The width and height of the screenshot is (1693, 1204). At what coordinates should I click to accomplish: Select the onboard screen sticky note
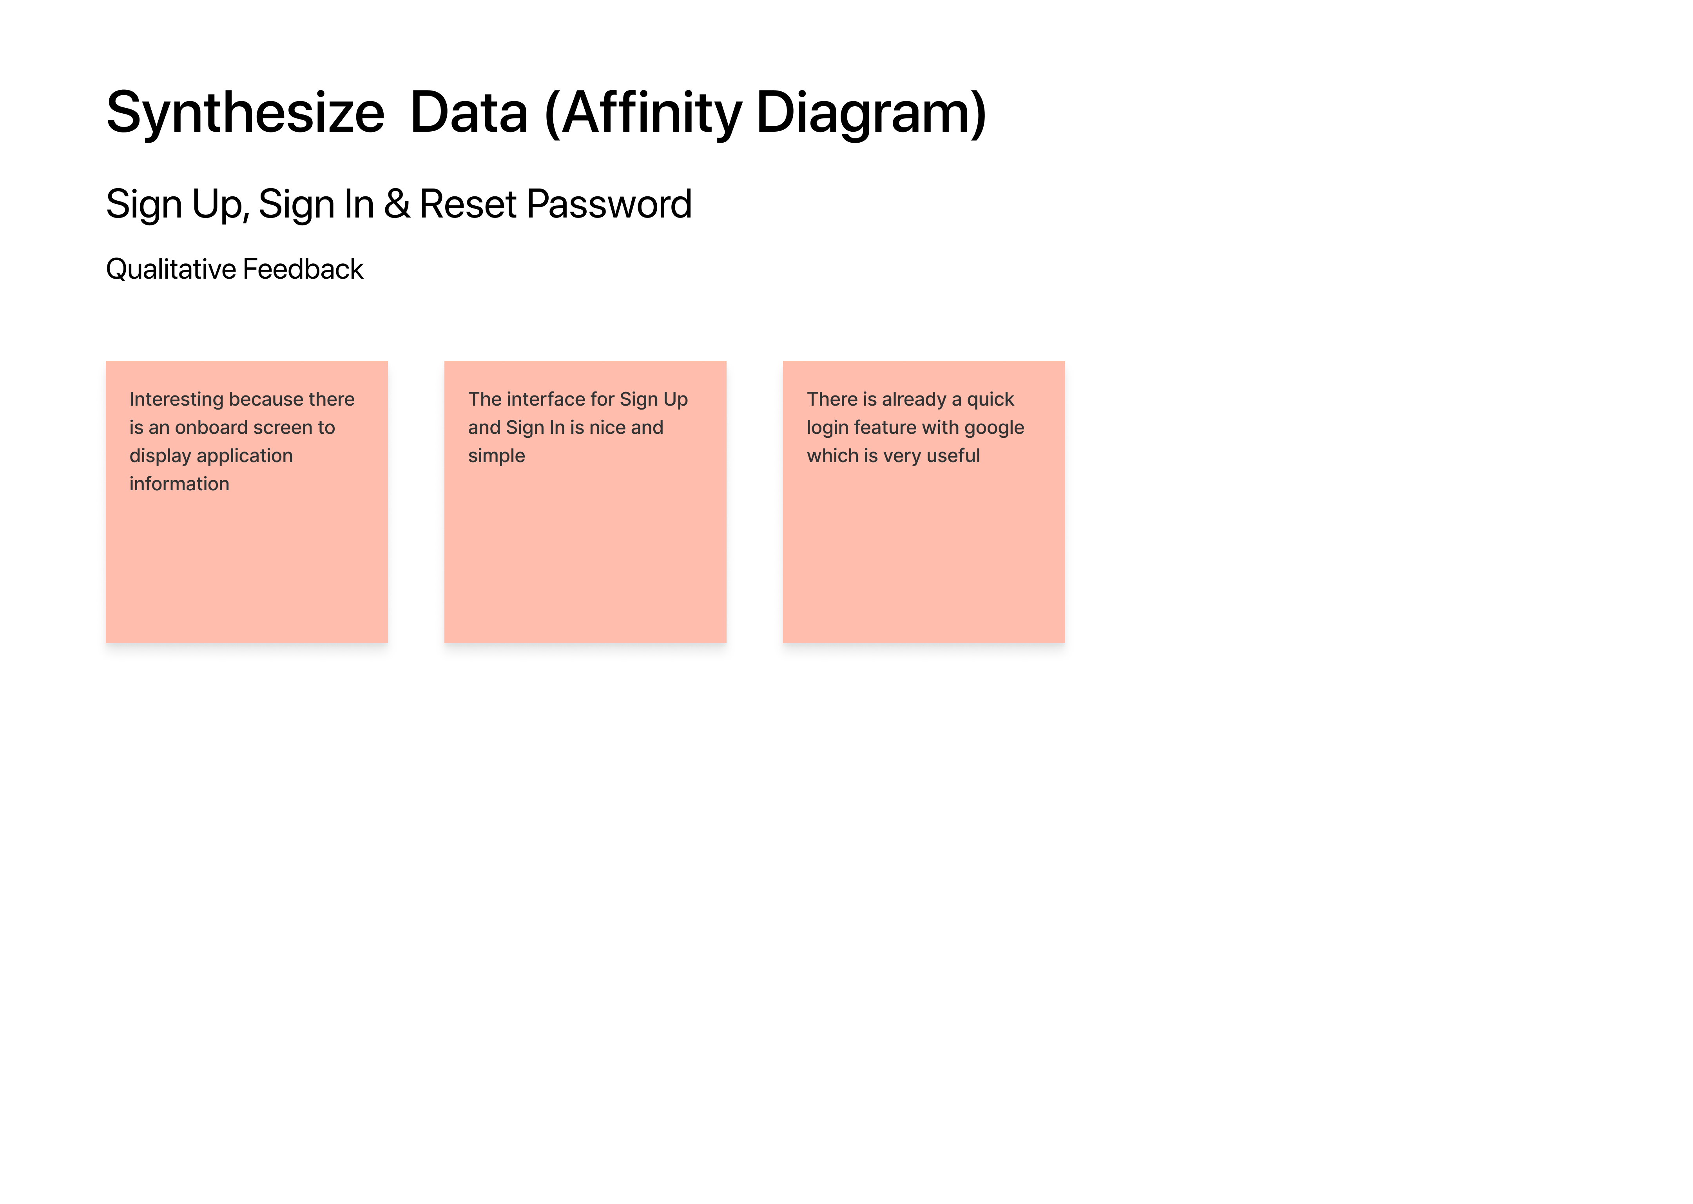point(246,564)
